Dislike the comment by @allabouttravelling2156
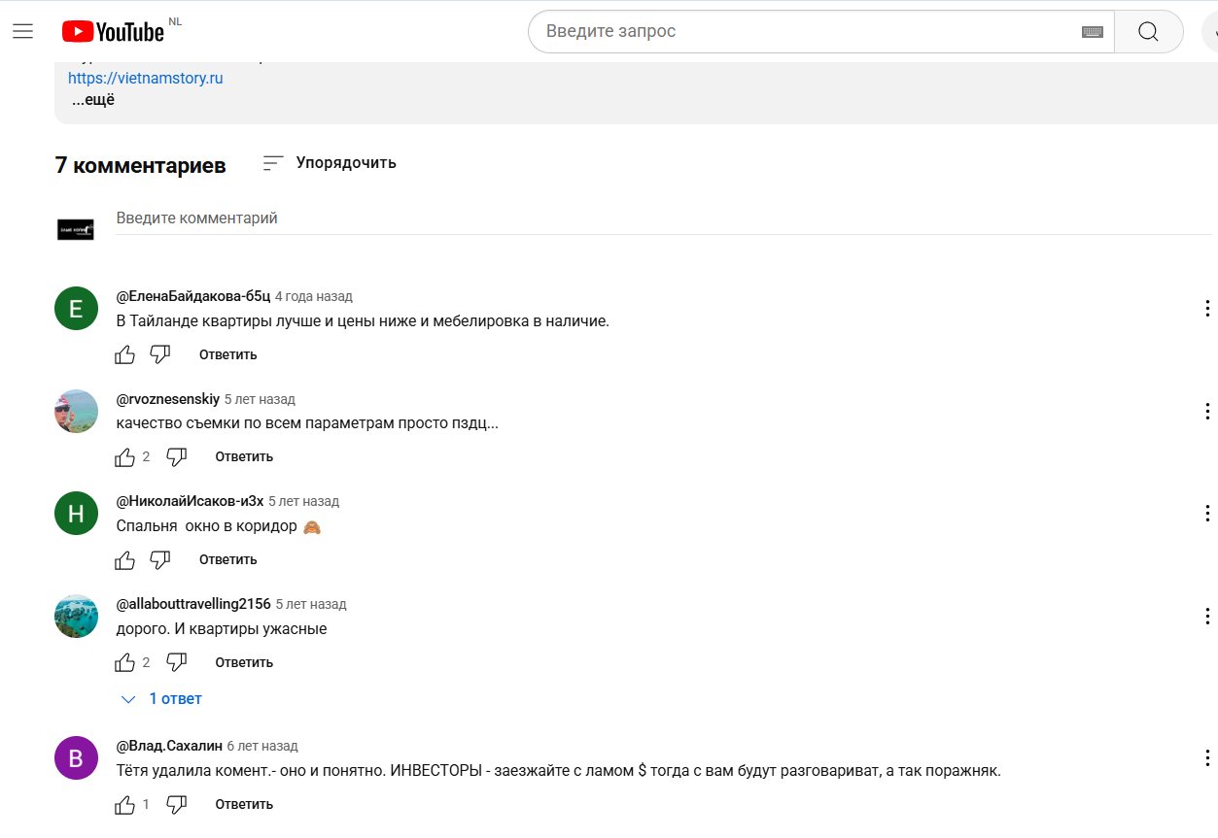The image size is (1218, 838). [x=176, y=662]
